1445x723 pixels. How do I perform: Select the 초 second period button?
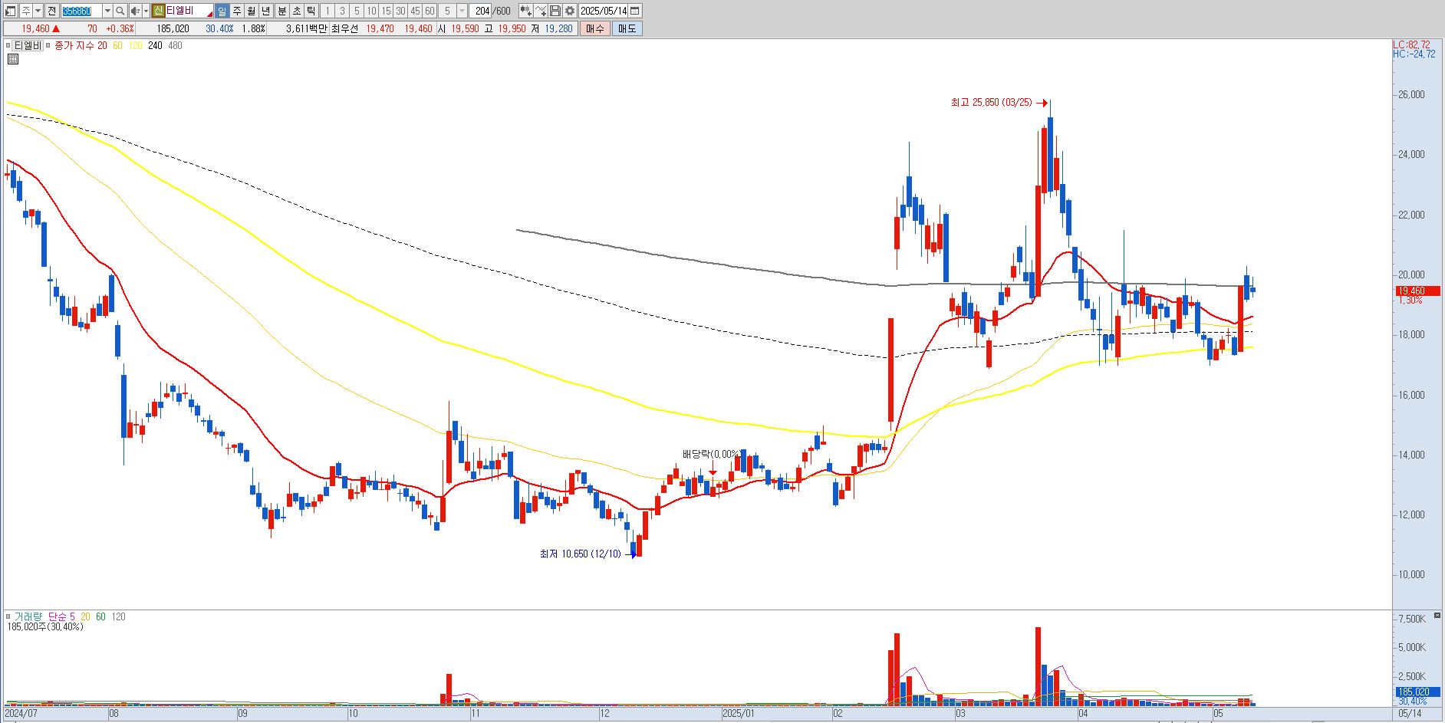296,11
